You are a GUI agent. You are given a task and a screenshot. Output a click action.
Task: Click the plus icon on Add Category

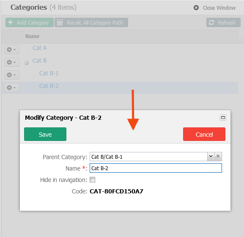pos(11,22)
